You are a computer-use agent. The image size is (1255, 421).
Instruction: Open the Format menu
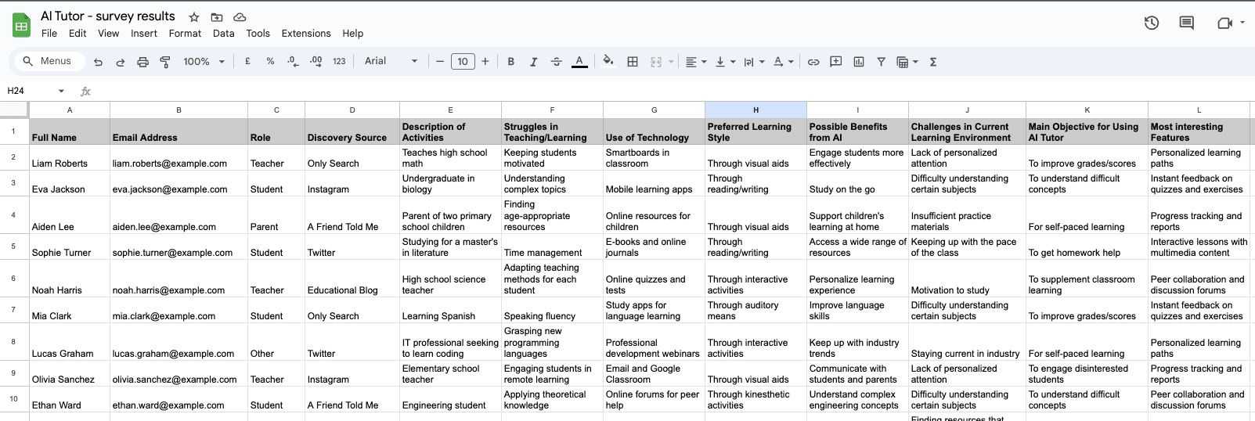pyautogui.click(x=185, y=34)
